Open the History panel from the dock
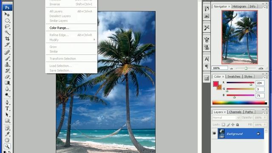 pyautogui.click(x=207, y=8)
